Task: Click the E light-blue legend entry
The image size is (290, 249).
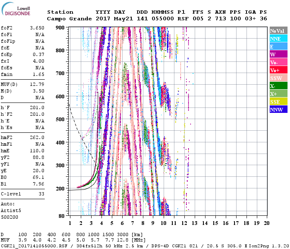Action: 278,46
